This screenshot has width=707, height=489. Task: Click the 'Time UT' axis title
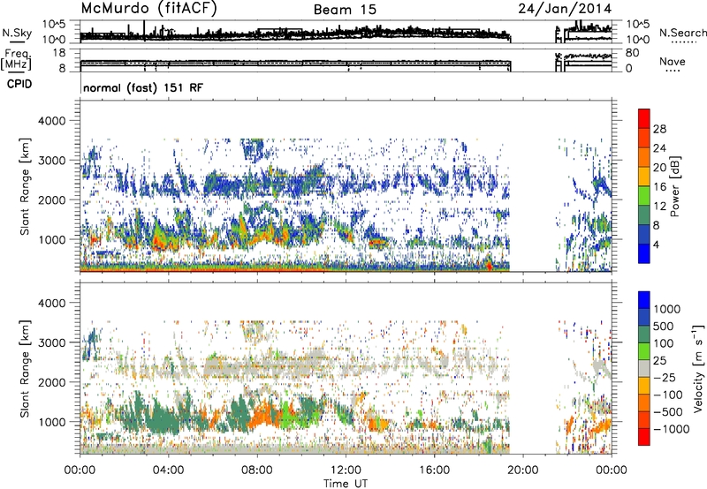[x=346, y=483]
